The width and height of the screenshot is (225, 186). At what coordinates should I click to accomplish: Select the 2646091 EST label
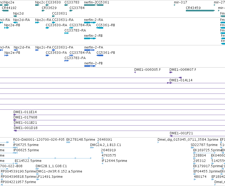pos(105,140)
